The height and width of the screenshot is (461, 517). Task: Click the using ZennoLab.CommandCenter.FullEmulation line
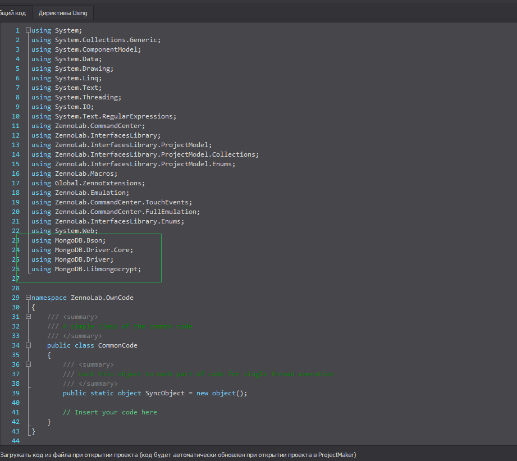tap(116, 212)
